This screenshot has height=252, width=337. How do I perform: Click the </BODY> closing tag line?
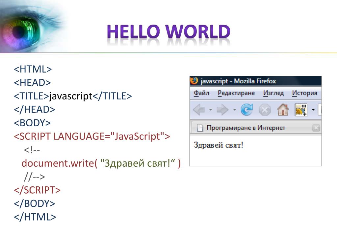(x=34, y=203)
